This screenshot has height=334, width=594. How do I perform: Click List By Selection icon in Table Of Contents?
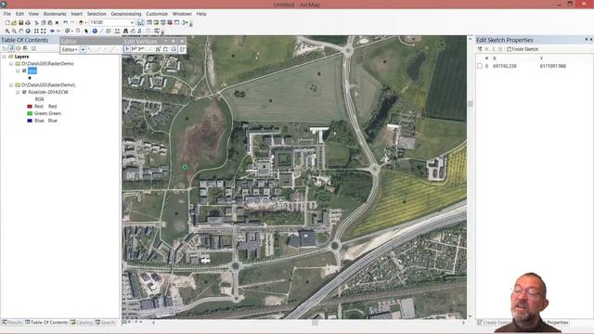pyautogui.click(x=25, y=48)
